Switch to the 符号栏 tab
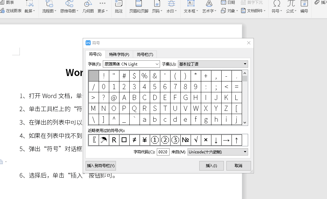327x199 pixels. (145, 55)
